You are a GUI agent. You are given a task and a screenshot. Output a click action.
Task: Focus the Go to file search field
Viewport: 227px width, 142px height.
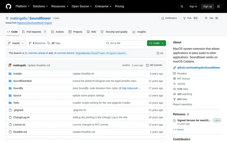click(125, 43)
